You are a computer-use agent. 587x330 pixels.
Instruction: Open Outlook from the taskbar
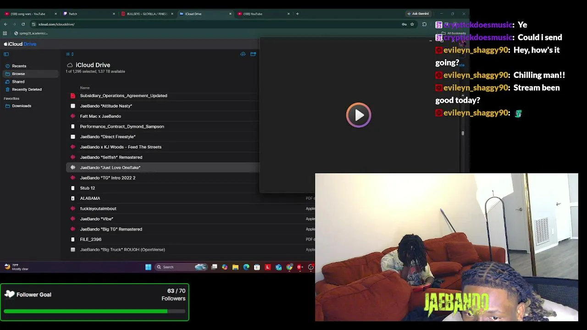[x=278, y=267]
